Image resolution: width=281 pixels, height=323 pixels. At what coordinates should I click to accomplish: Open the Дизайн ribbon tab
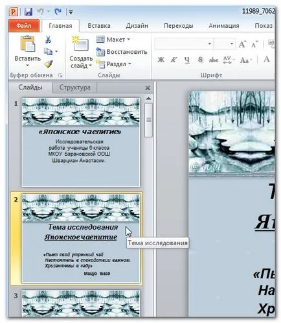[137, 26]
